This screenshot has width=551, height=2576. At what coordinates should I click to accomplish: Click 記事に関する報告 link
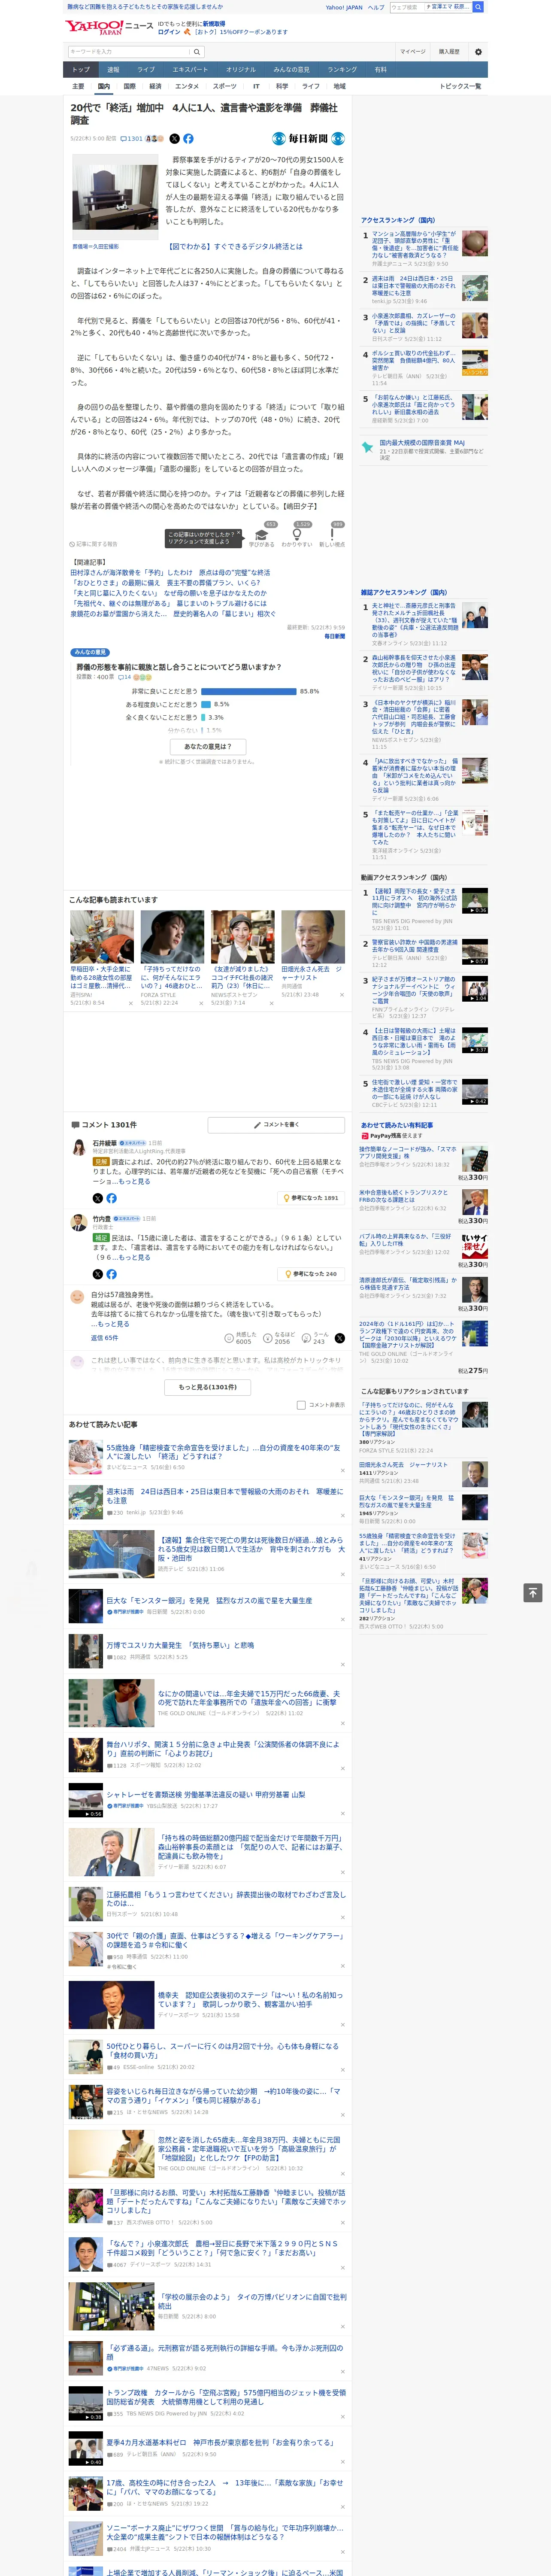coord(94,544)
